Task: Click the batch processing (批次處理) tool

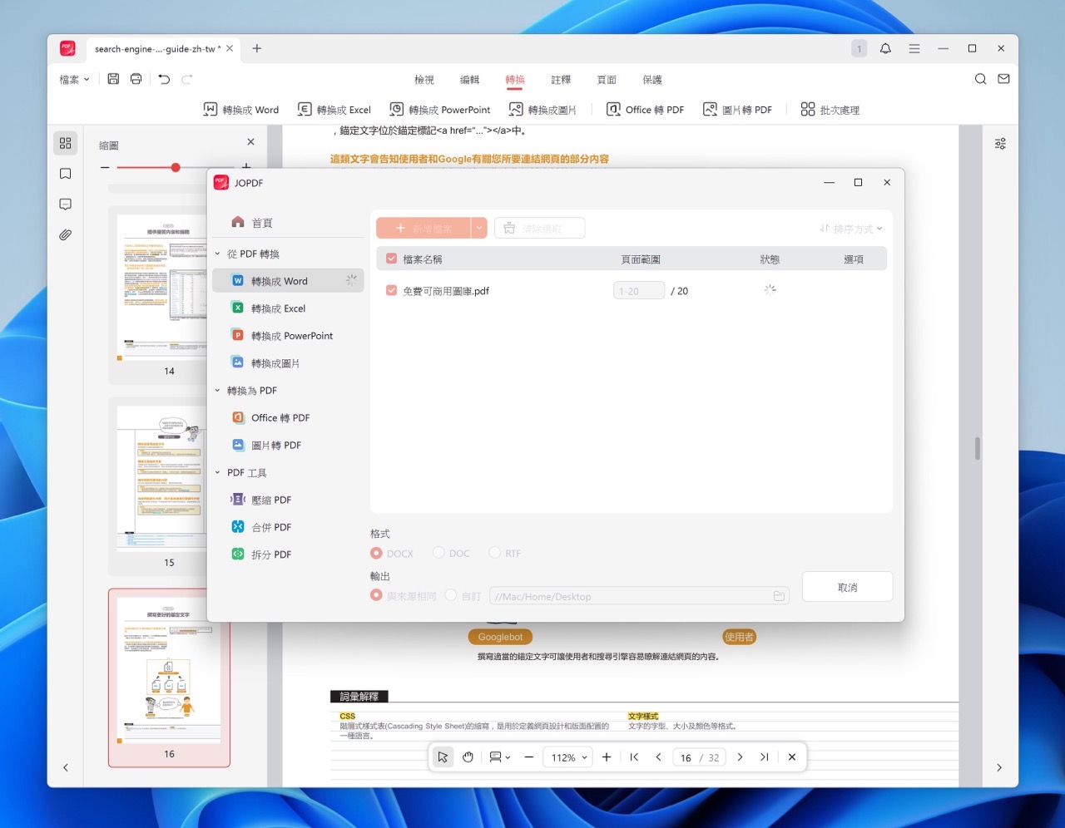Action: (830, 110)
